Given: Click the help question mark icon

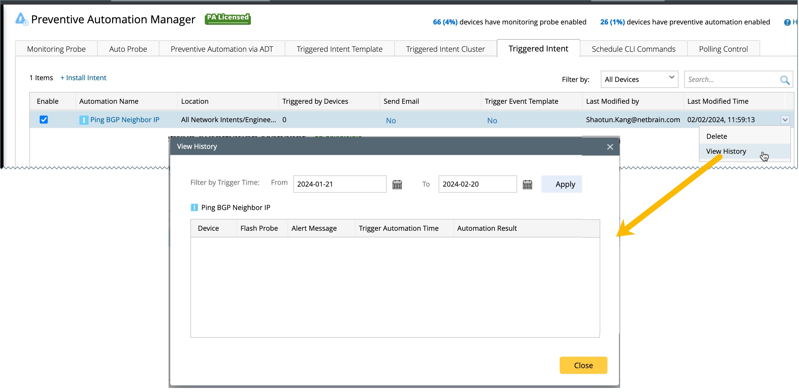Looking at the screenshot, I should coord(787,22).
